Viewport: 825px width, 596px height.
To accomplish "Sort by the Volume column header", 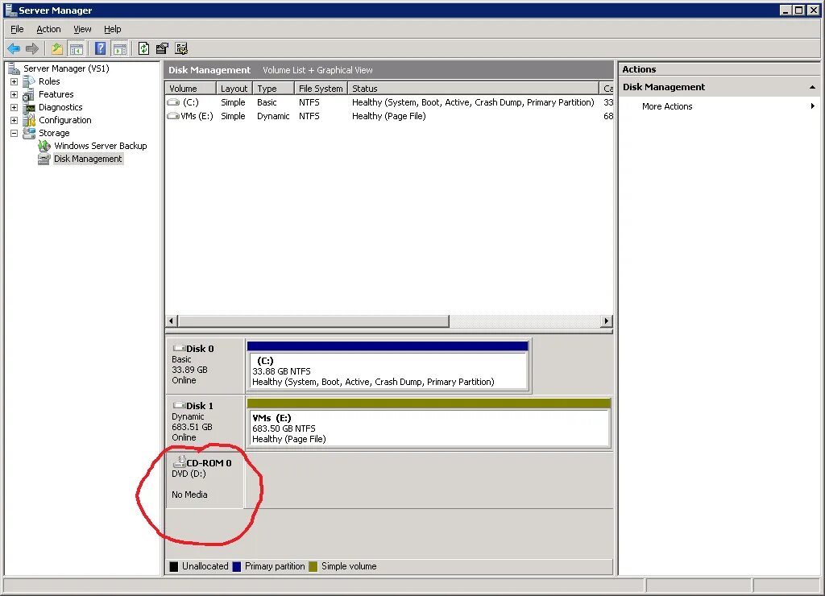I will tap(190, 89).
